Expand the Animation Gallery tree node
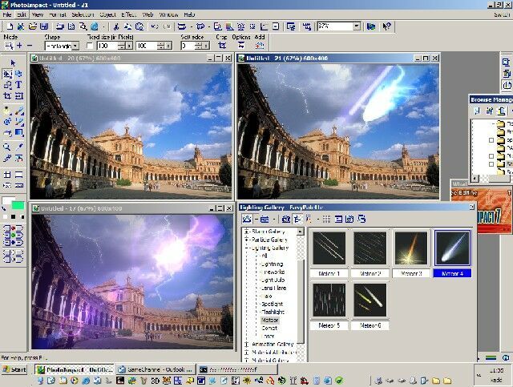The image size is (513, 387). pos(246,345)
